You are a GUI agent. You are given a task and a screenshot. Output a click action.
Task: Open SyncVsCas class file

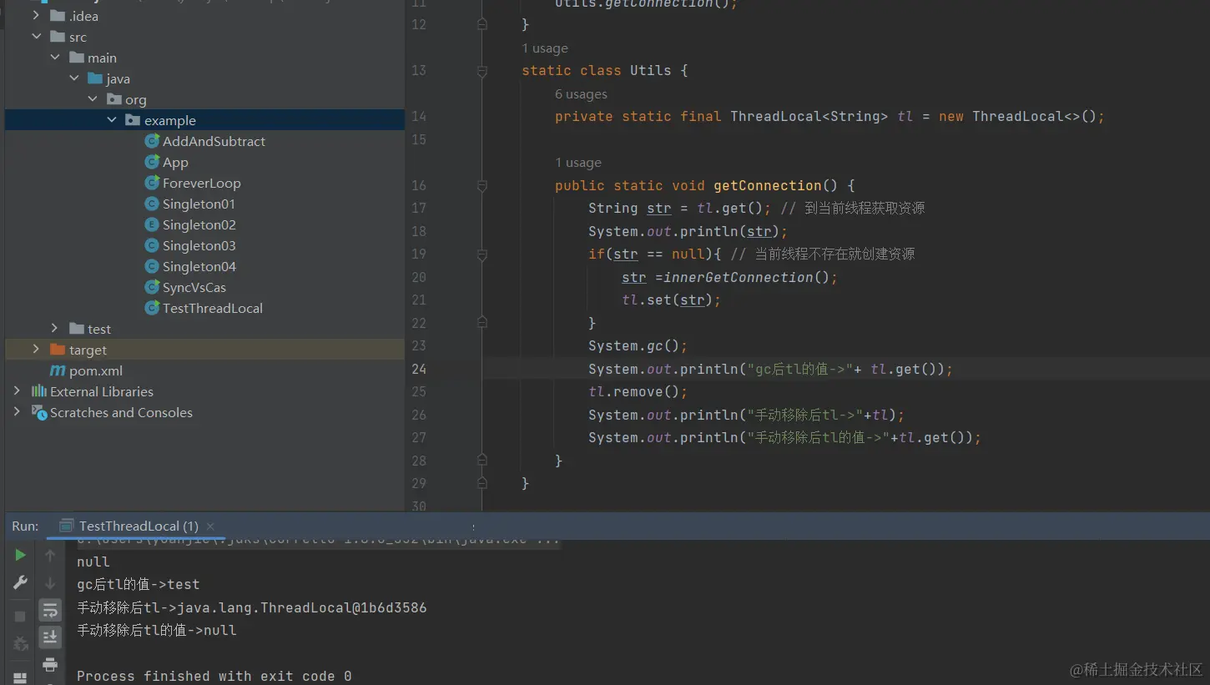click(194, 287)
